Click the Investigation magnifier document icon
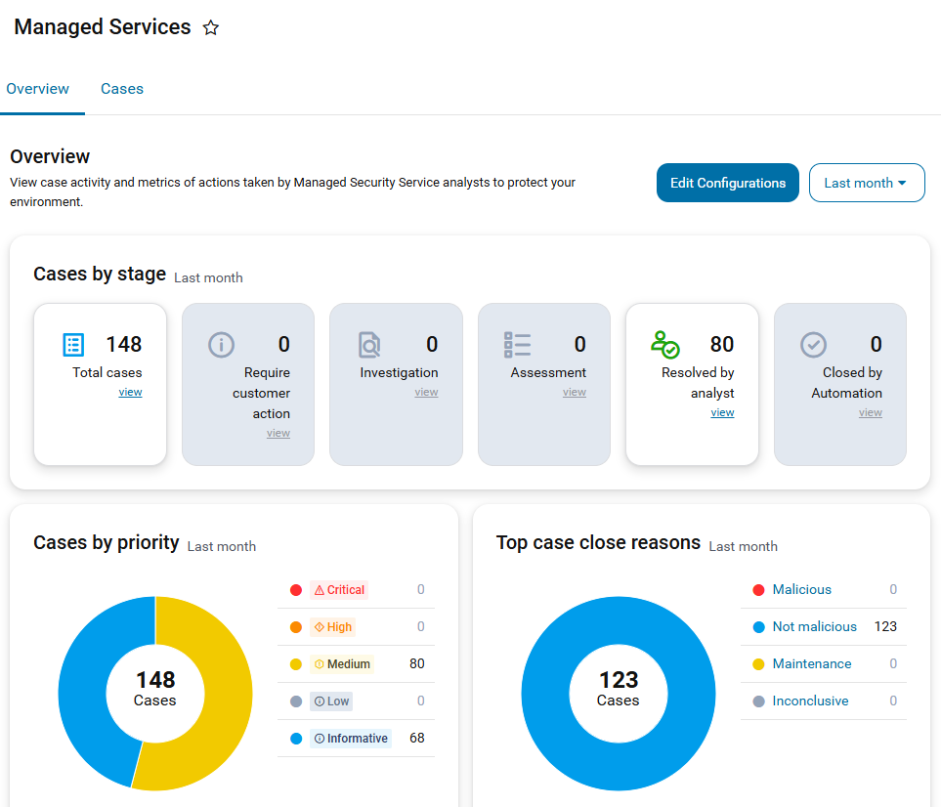 coord(369,345)
